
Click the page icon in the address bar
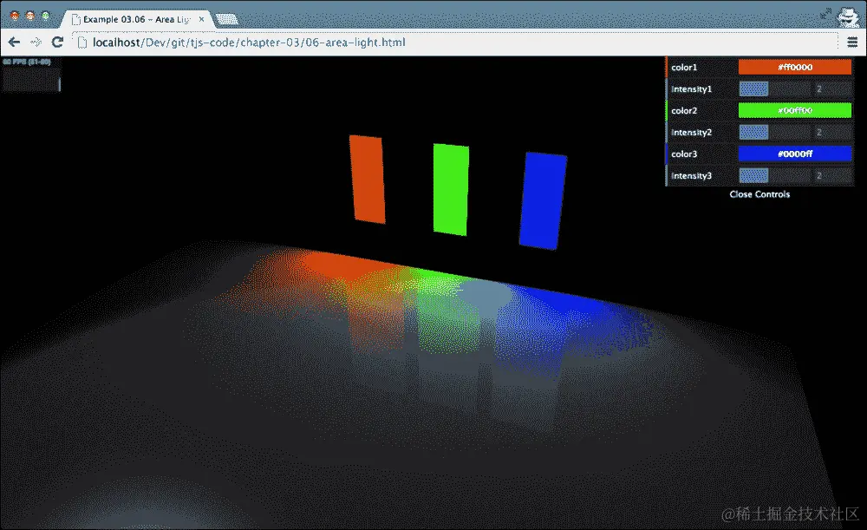[81, 43]
